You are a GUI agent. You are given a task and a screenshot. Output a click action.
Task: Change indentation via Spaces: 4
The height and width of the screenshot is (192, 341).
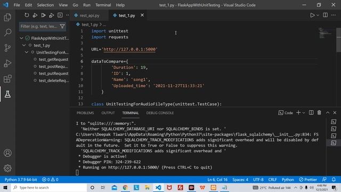coord(240,180)
